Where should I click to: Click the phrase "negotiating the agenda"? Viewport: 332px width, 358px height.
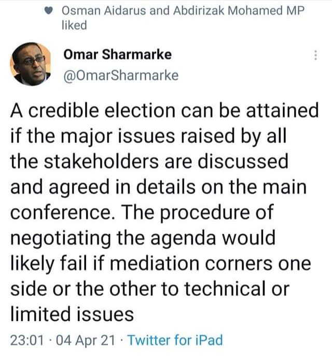[x=113, y=239]
